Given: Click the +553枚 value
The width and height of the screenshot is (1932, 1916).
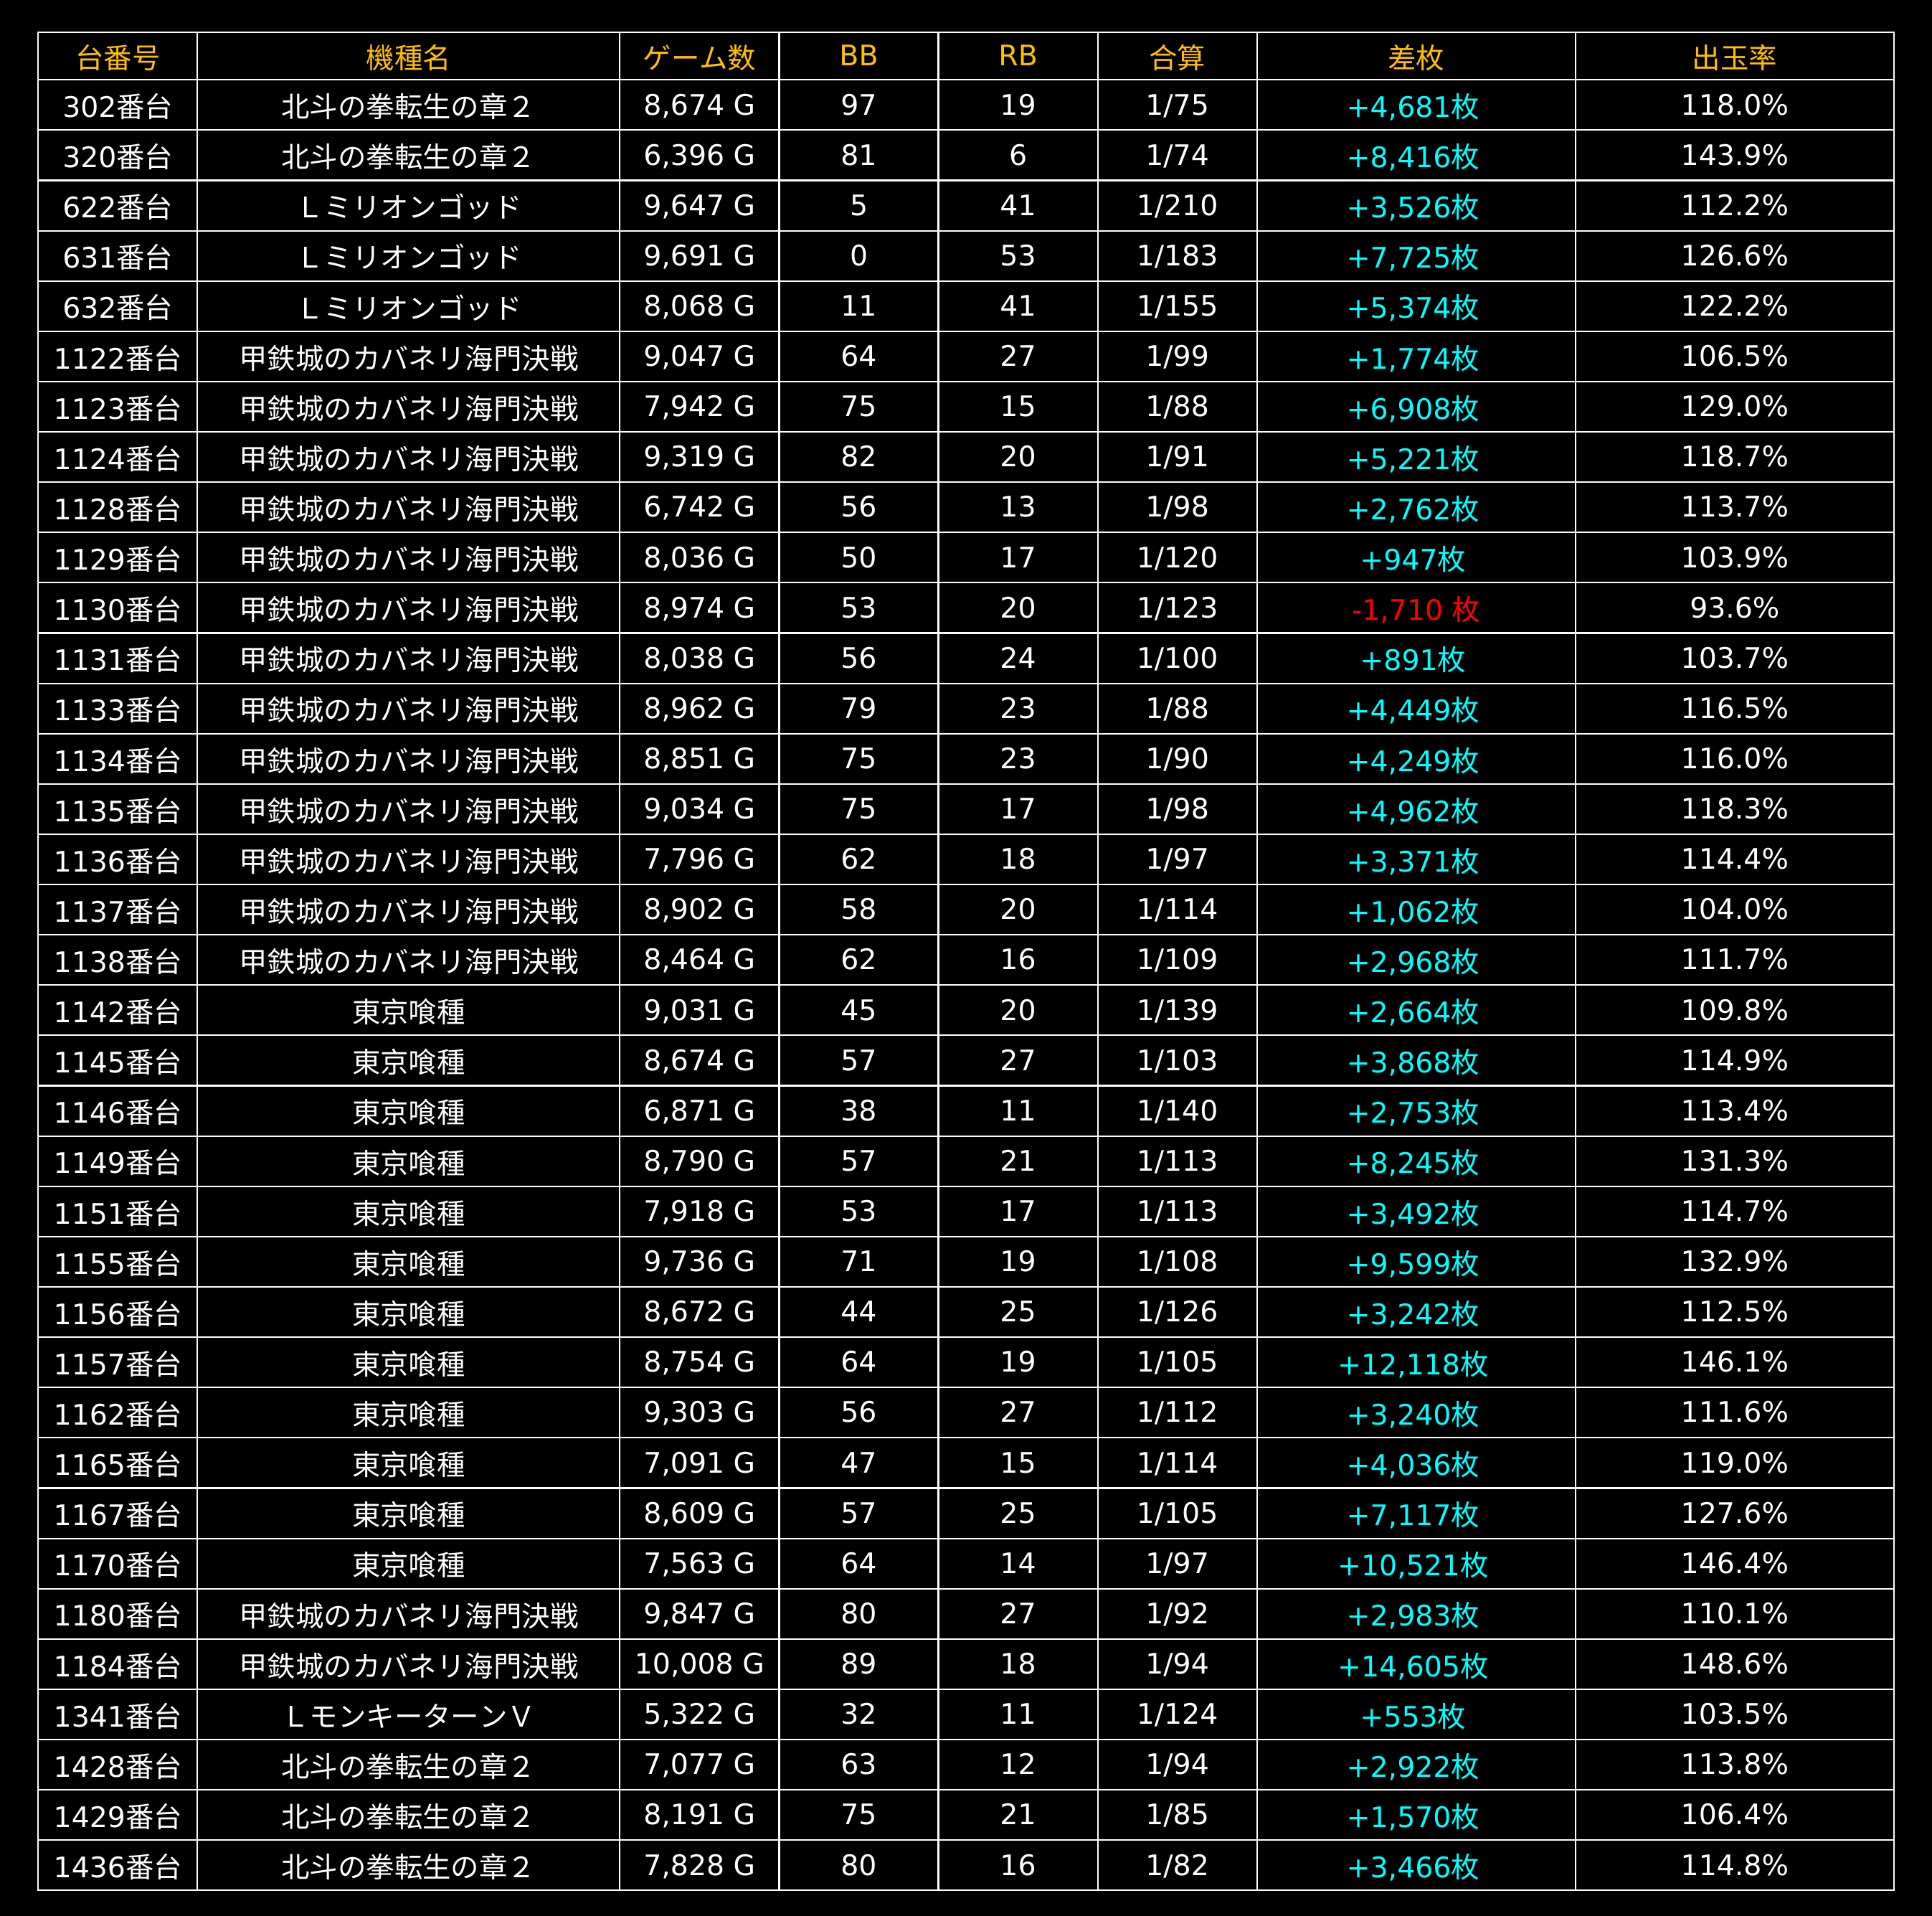Looking at the screenshot, I should (1413, 1715).
